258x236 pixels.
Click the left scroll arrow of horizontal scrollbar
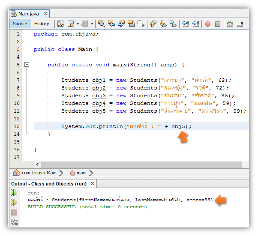click(x=38, y=164)
